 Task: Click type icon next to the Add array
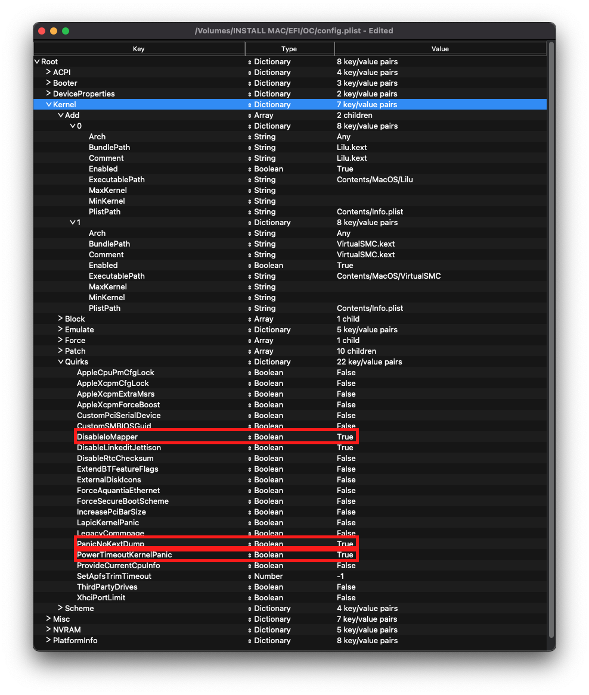click(249, 115)
